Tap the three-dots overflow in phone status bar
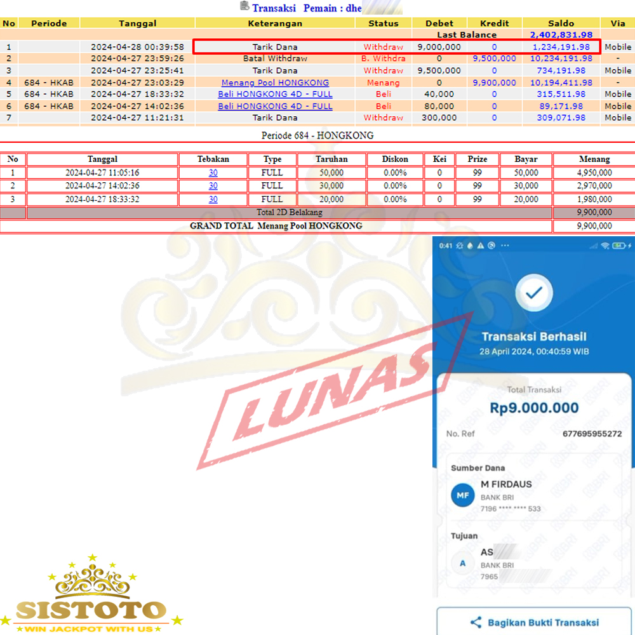635x635 pixels. pos(505,246)
